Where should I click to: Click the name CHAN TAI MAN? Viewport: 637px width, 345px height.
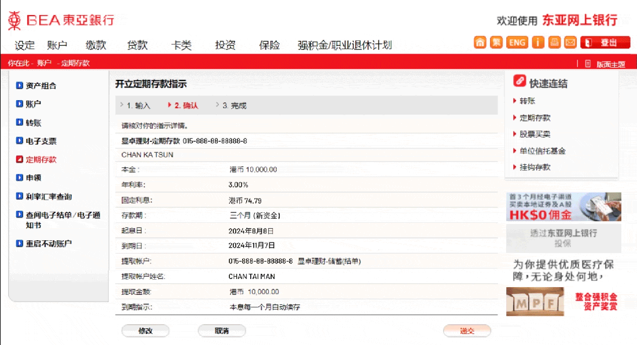pos(251,277)
